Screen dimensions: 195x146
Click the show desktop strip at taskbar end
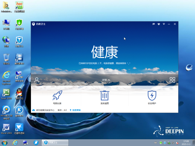[x=194, y=143]
